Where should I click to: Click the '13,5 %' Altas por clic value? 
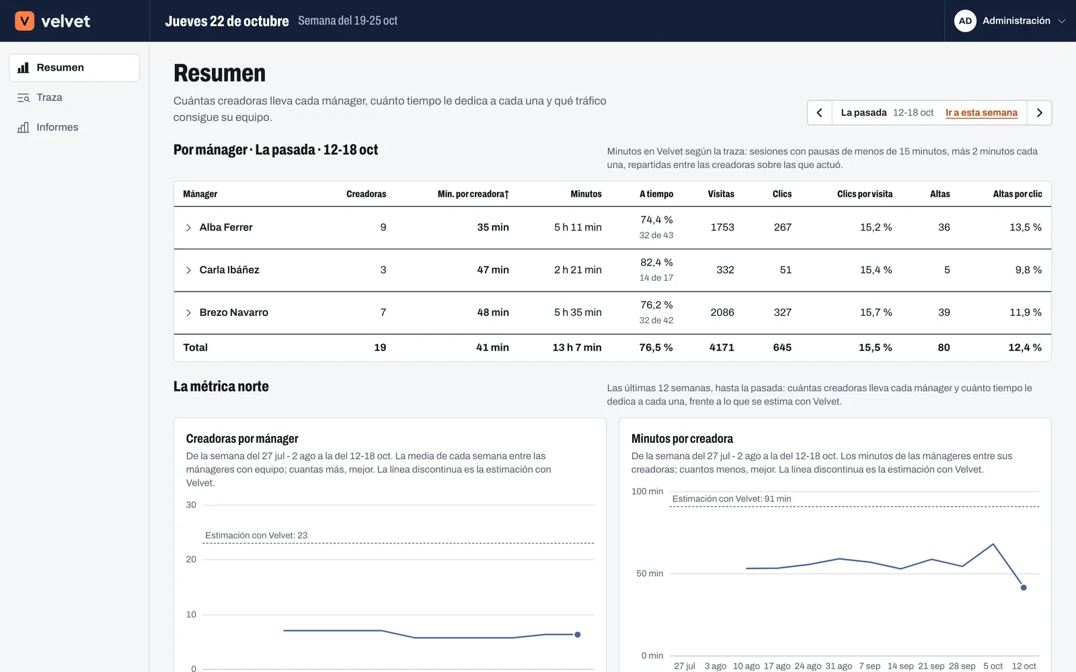point(1026,228)
